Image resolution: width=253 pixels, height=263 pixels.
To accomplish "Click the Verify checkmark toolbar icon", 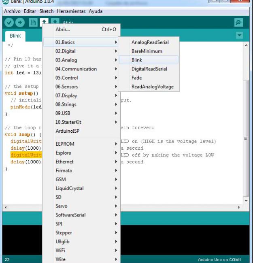I will (x=9, y=23).
